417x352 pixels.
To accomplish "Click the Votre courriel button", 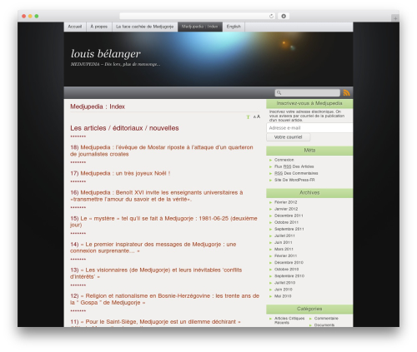I will tap(288, 137).
